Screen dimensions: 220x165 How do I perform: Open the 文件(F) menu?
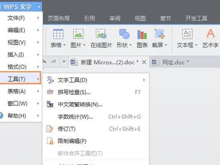point(21,18)
